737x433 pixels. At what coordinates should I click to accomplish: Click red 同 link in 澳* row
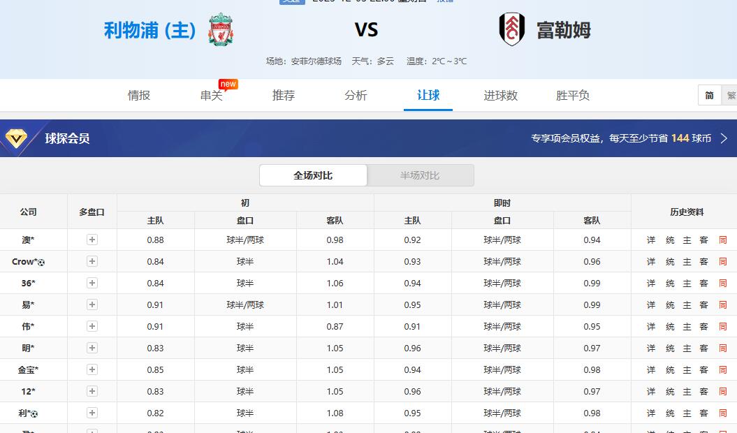click(723, 240)
